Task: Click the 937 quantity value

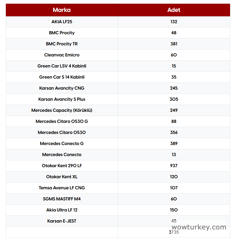Action: click(174, 166)
